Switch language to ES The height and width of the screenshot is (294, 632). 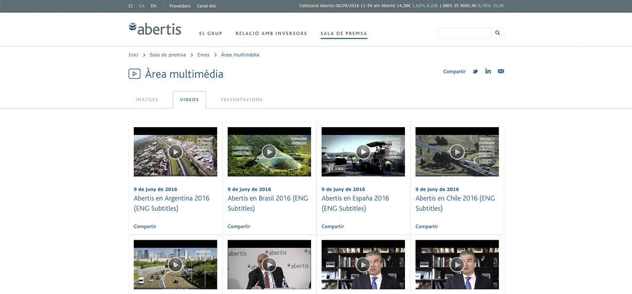point(131,6)
